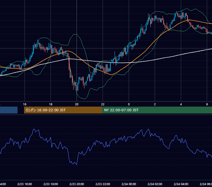Click the NY 22:00-07:00 JST session bar
The width and height of the screenshot is (212, 187).
pos(157,110)
